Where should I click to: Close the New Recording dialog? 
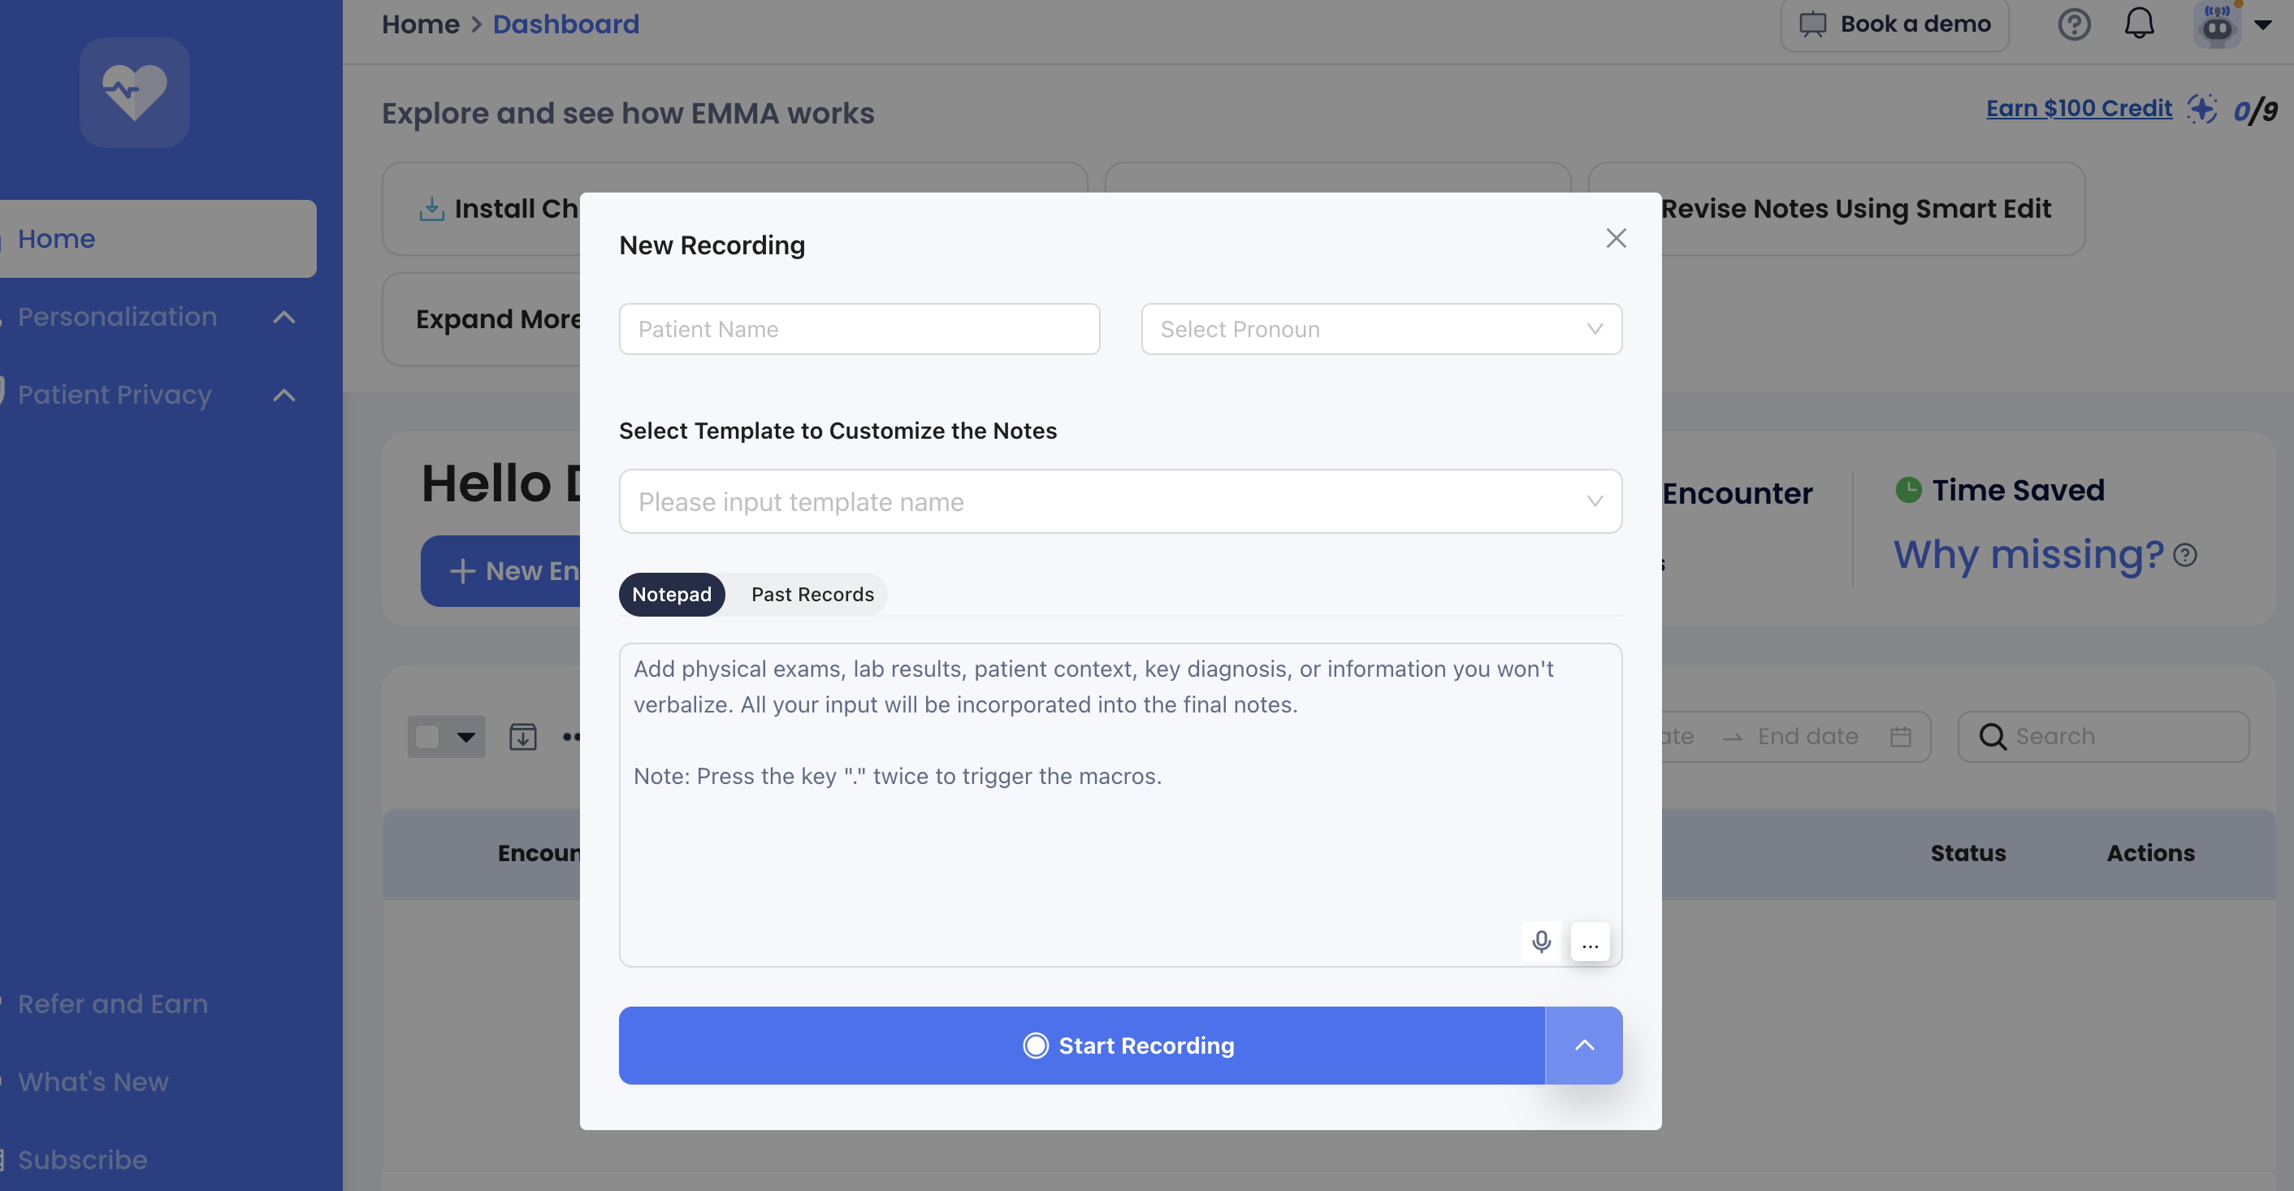tap(1616, 238)
